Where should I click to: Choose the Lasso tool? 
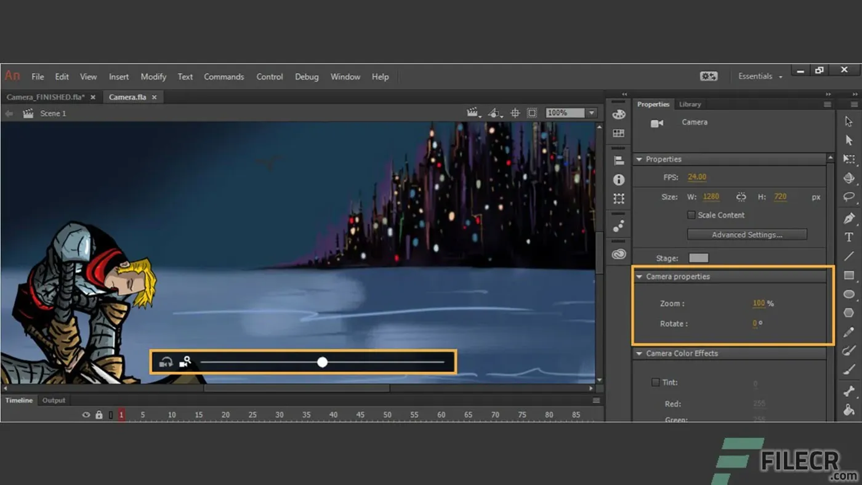[849, 197]
